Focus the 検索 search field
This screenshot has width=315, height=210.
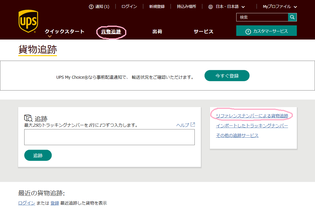(262, 17)
